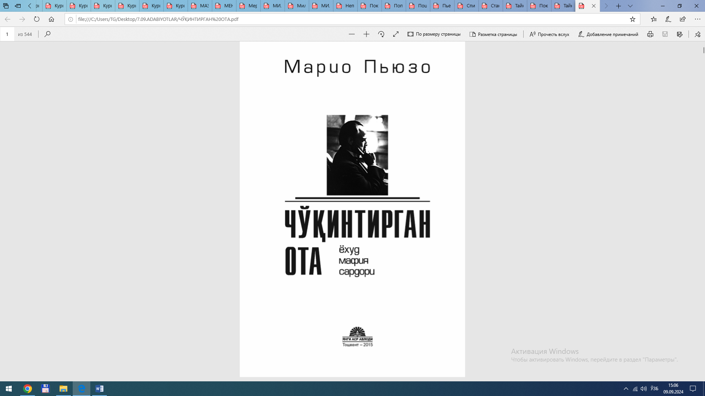This screenshot has height=396, width=705.
Task: Save the PDF as a copy
Action: [680, 34]
